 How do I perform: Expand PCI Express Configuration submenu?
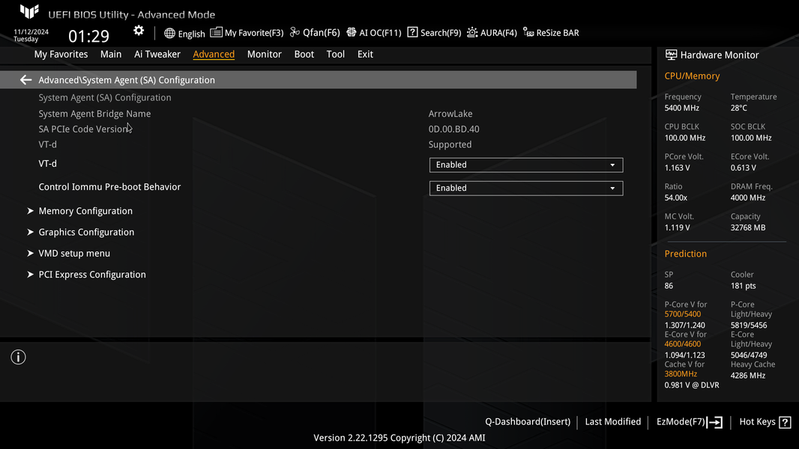pos(91,275)
